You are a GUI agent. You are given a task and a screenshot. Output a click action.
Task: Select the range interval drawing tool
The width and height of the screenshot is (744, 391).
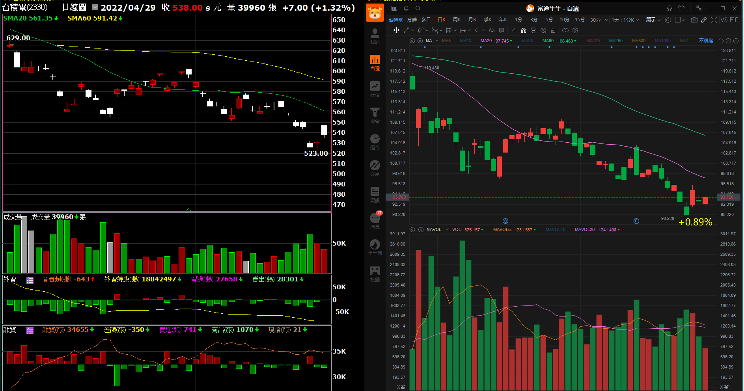tap(463, 30)
